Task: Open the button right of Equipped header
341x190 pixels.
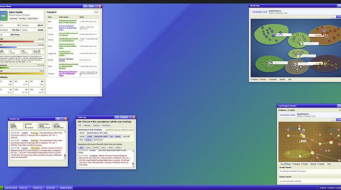Action: pos(96,12)
